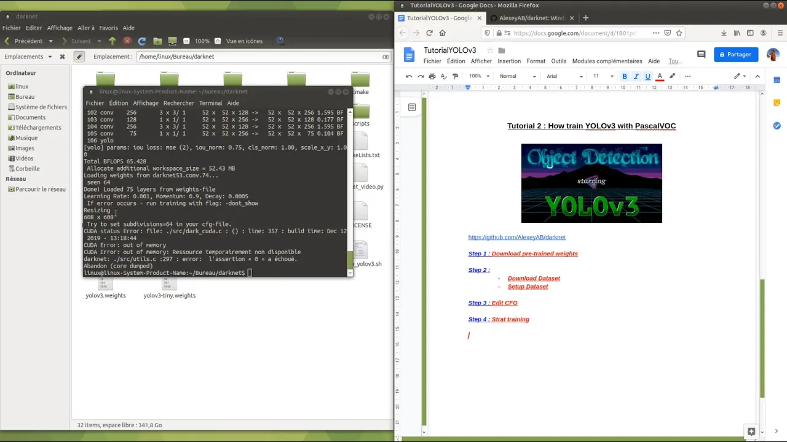
Task: Open the highlight color tool in Docs
Action: click(x=672, y=76)
